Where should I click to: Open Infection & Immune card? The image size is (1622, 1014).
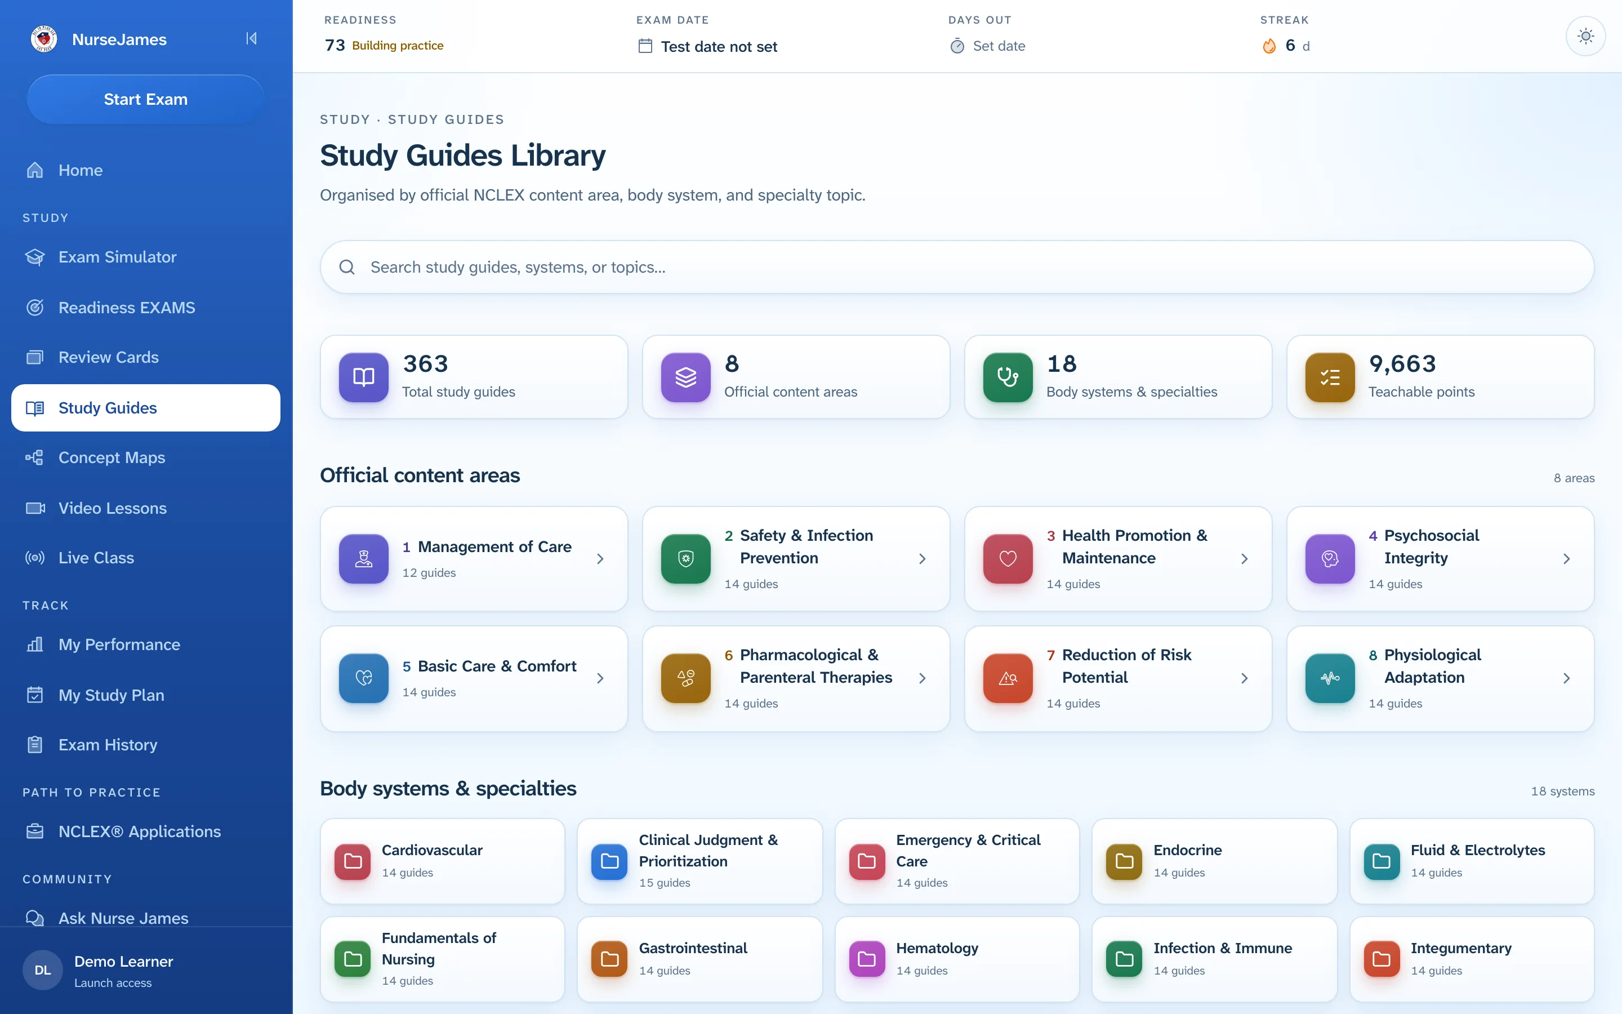point(1214,959)
